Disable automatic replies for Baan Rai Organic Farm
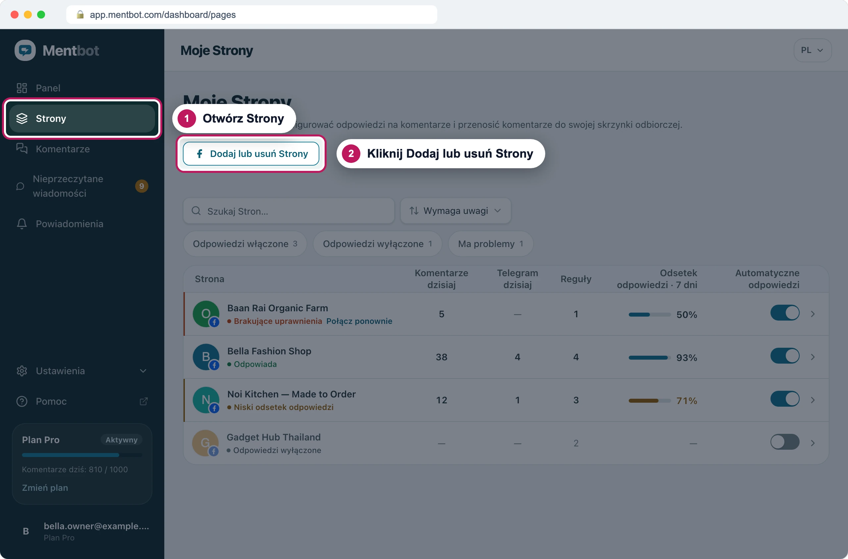Viewport: 848px width, 559px height. coord(784,313)
